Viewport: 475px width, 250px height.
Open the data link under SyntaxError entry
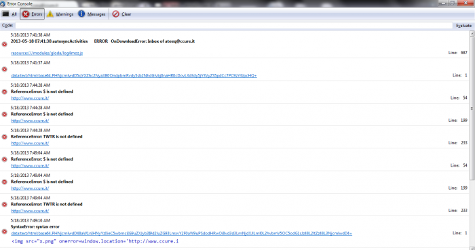tap(181, 233)
